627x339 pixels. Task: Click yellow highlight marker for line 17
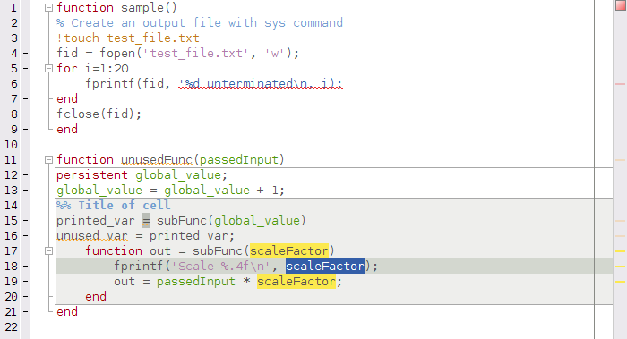[620, 251]
